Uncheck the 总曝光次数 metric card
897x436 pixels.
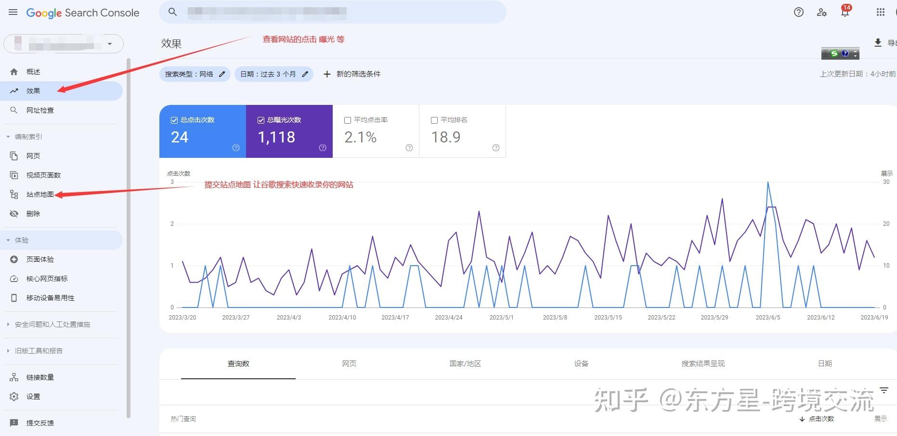[260, 120]
